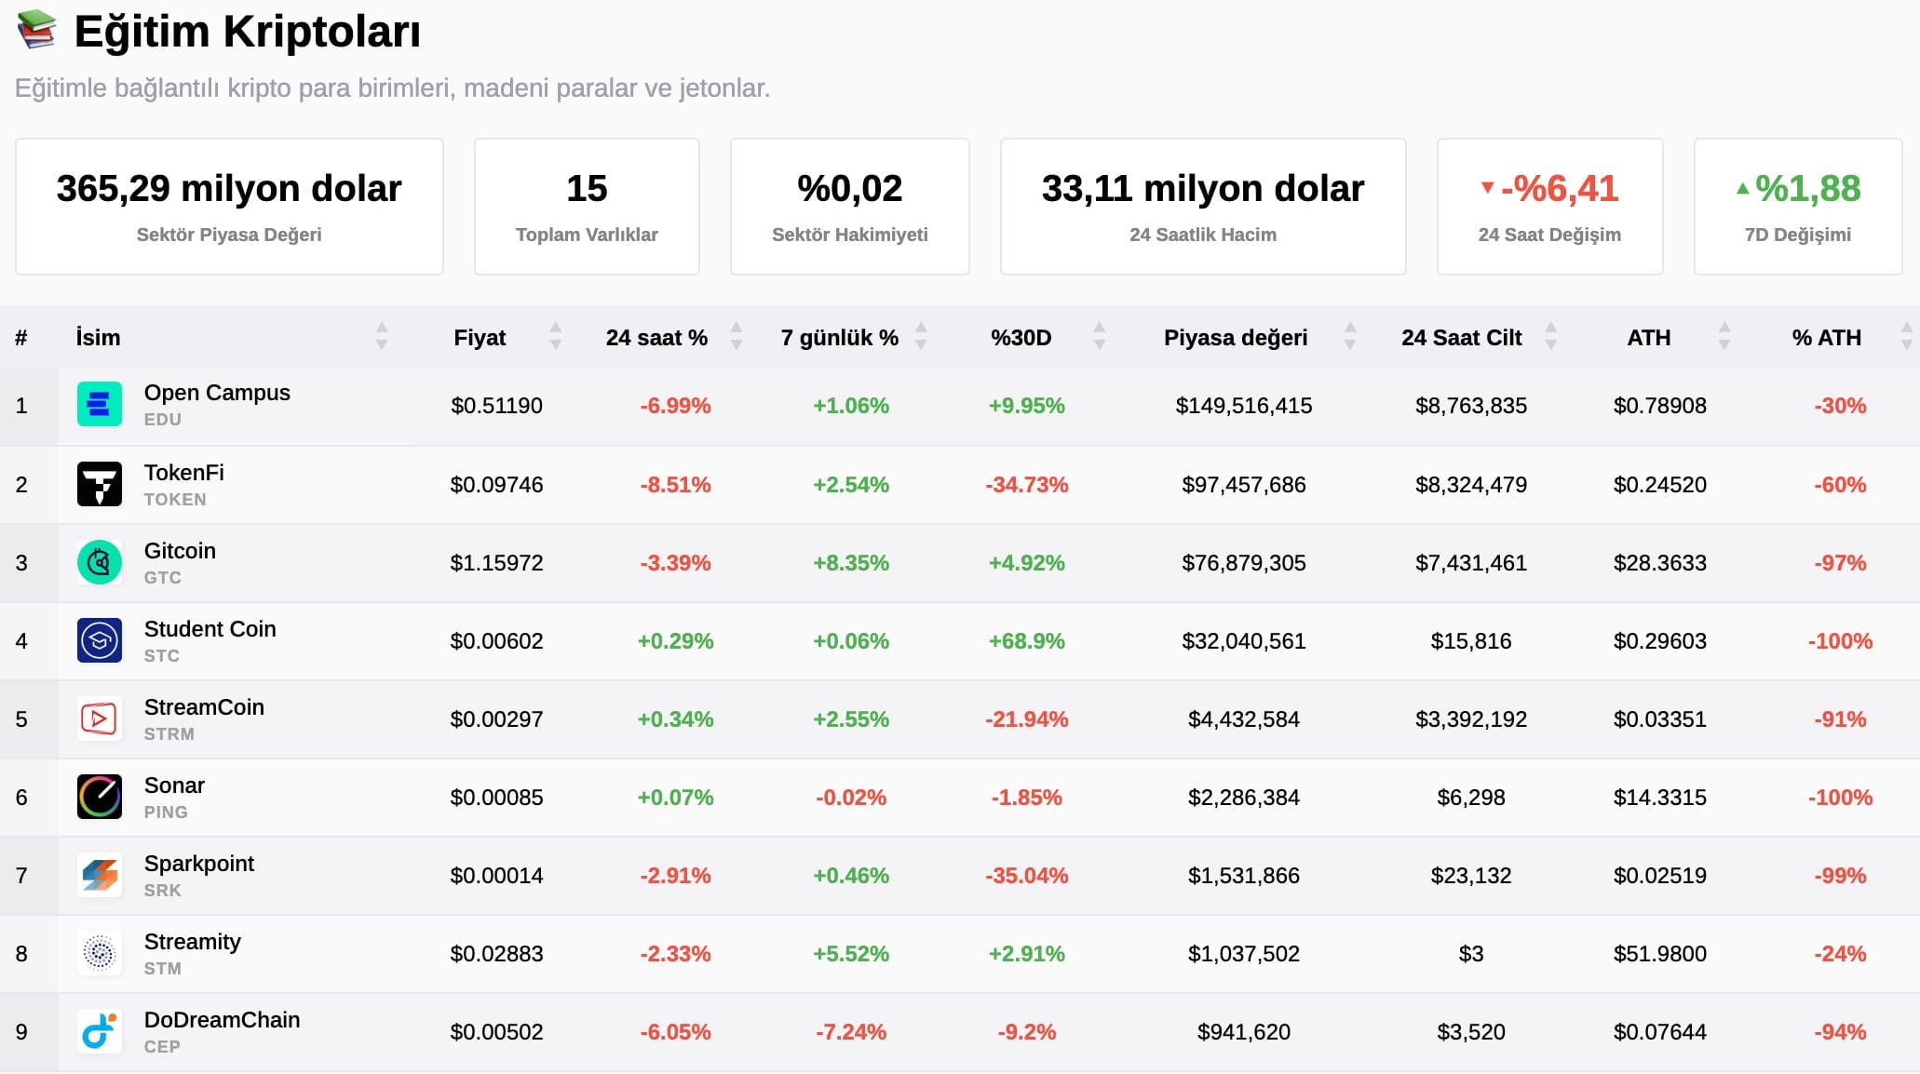The image size is (1920, 1074).
Task: Click the TokenFi logo icon
Action: coord(98,484)
